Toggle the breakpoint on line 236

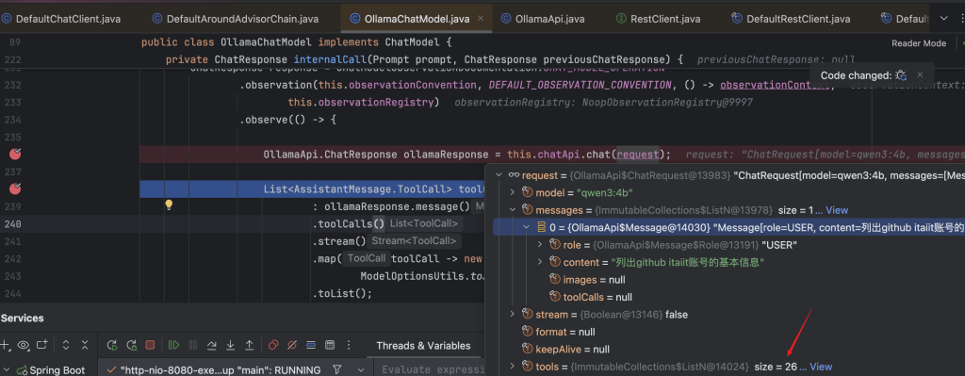tap(15, 154)
